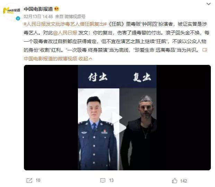
Task: Like the post with thumbs-up icon
Action: click(x=174, y=181)
